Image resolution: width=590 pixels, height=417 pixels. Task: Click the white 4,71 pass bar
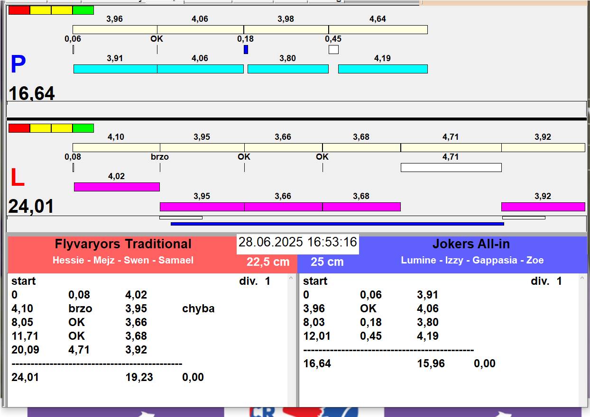[451, 167]
